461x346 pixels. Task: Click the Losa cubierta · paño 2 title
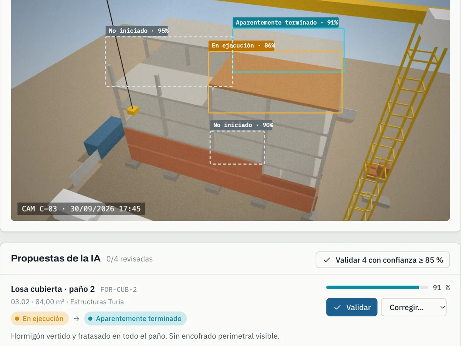click(53, 289)
